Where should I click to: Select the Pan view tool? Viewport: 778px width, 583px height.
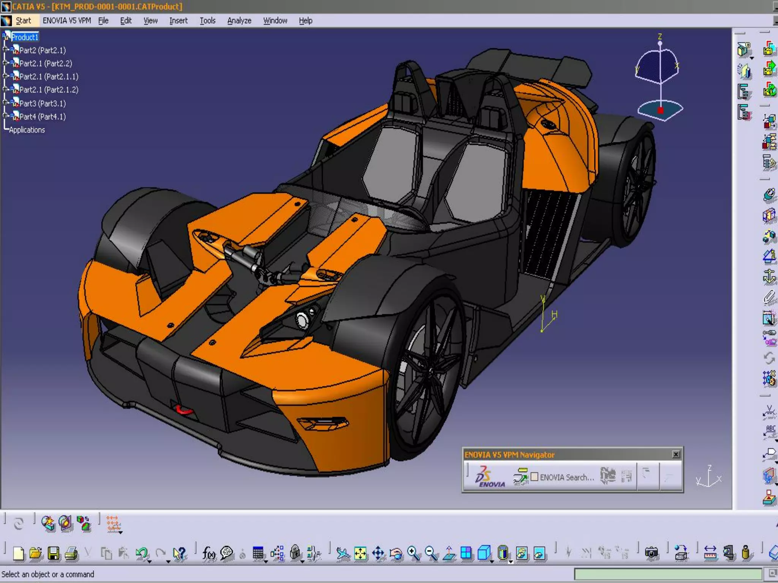tap(378, 553)
